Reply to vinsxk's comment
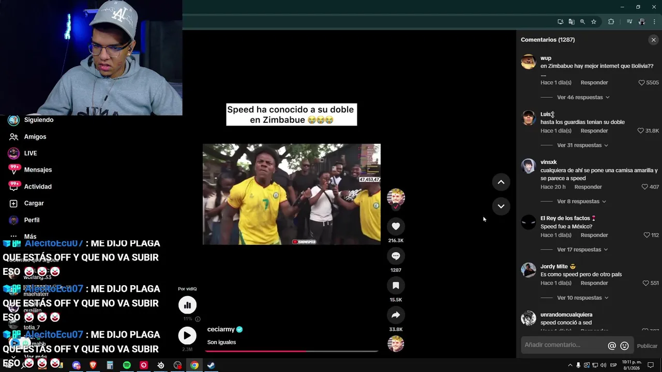Image resolution: width=662 pixels, height=372 pixels. (x=588, y=187)
